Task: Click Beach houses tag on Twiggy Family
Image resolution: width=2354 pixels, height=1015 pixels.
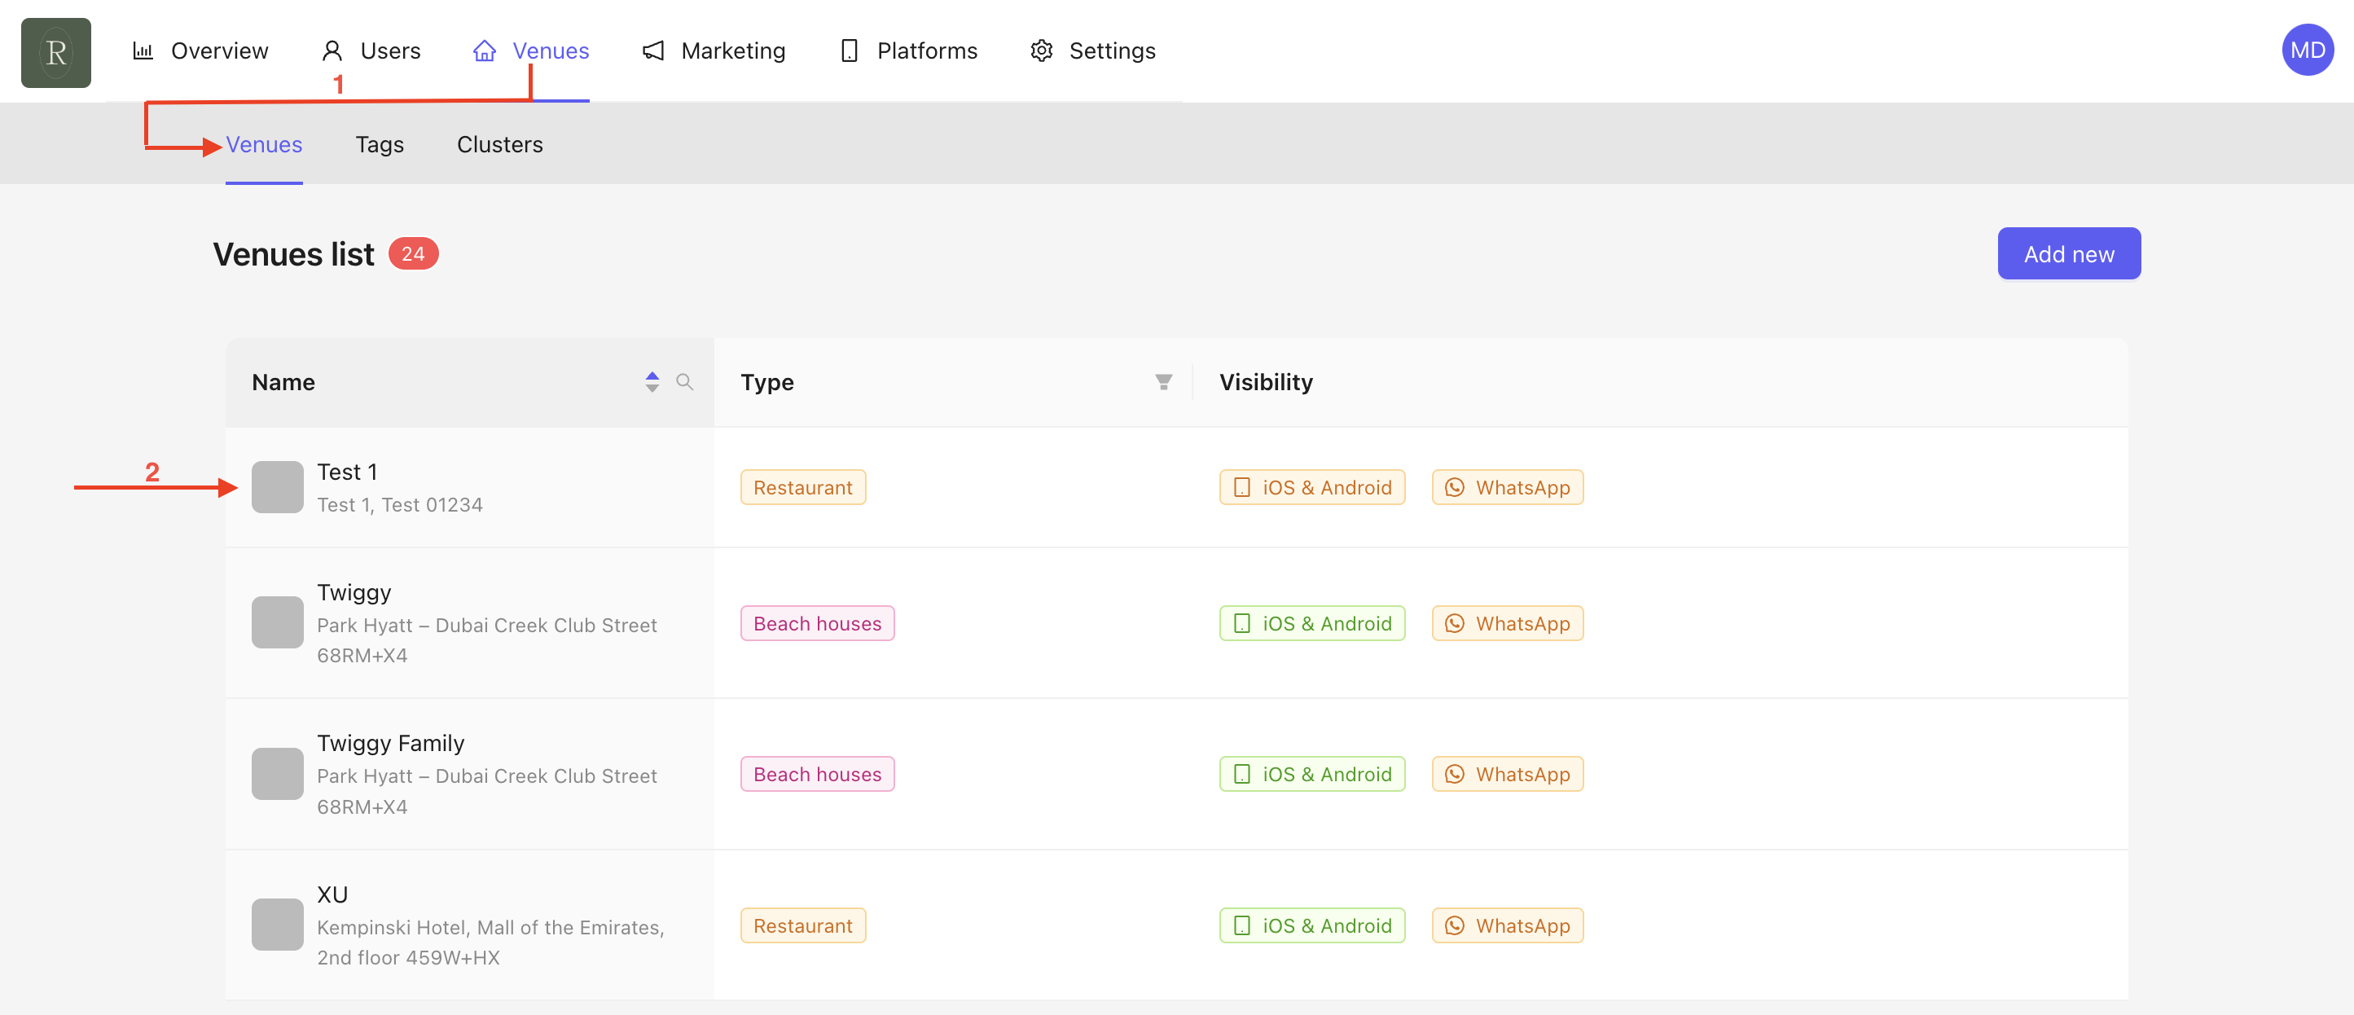Action: (817, 774)
